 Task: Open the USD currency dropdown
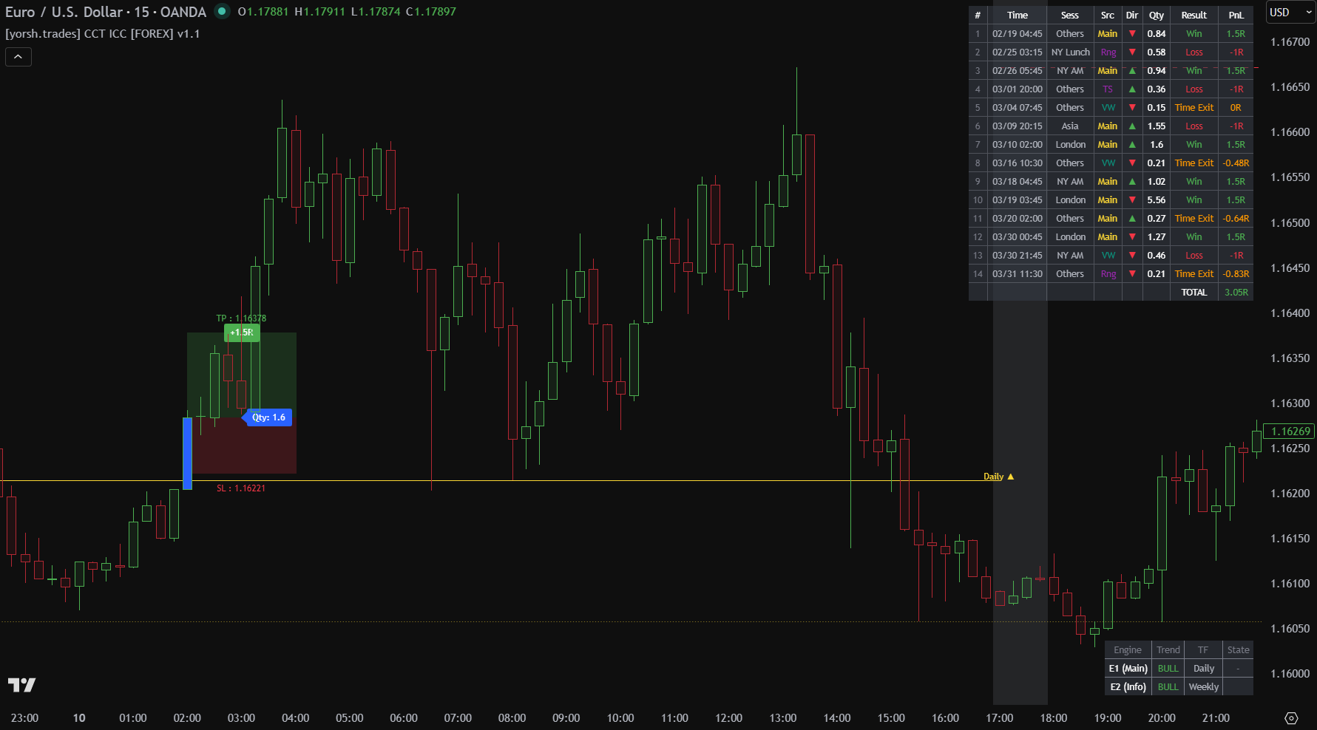1290,13
